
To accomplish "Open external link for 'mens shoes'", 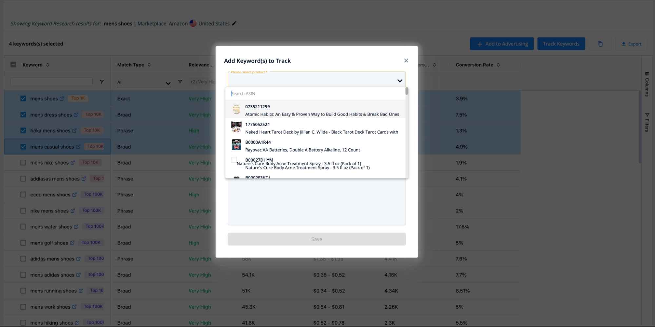I will tap(62, 99).
